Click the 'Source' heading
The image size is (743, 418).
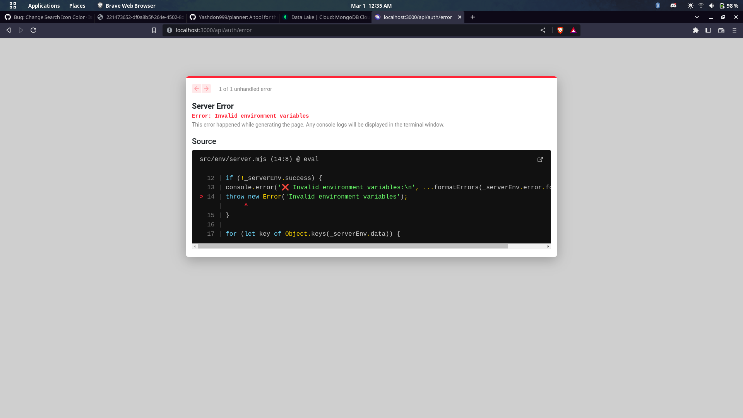pyautogui.click(x=204, y=141)
